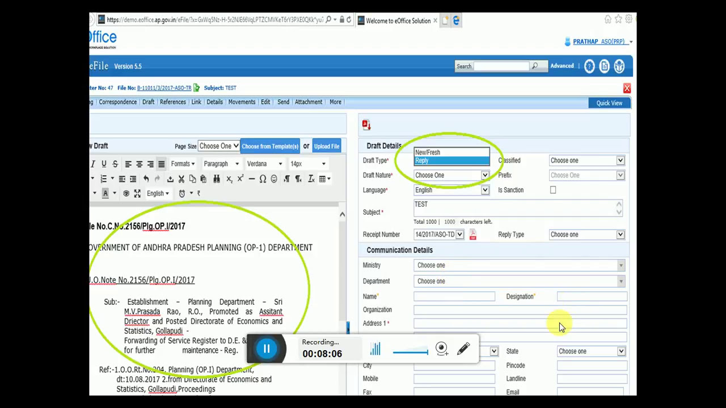726x408 pixels.
Task: Open the Draft Nature dropdown
Action: coord(451,175)
